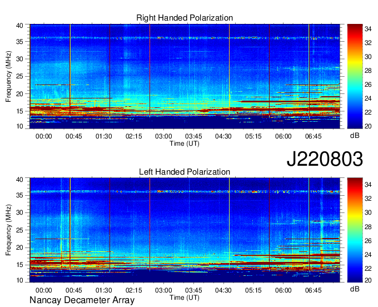Viewport: 378px width, 307px height.
Task: Click the 02:15 time tick on the Left Handed plot
Action: (133, 290)
